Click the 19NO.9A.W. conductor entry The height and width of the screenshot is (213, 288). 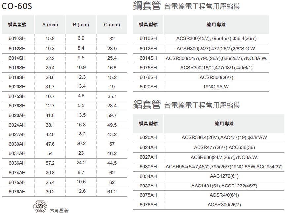click(x=216, y=87)
